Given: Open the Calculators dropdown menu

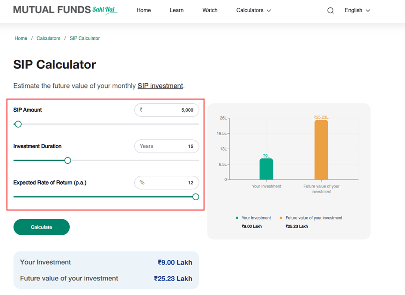Looking at the screenshot, I should tap(250, 10).
